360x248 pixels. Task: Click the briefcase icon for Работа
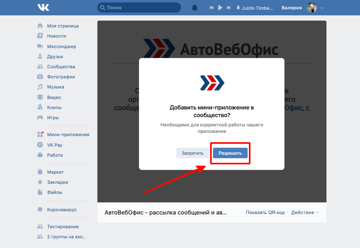click(40, 155)
